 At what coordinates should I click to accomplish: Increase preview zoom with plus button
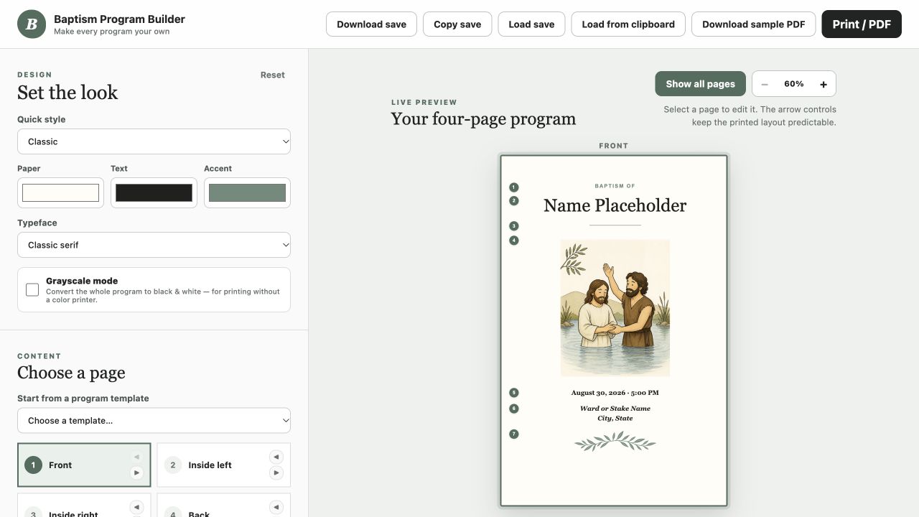(x=824, y=84)
